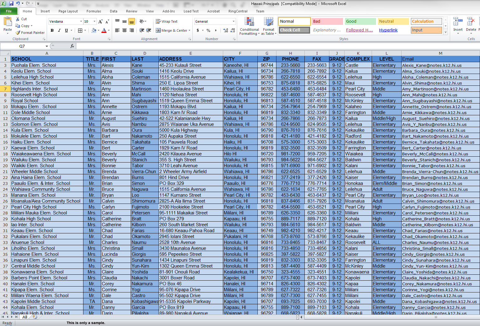480x326 pixels.
Task: Click the Delete Cells icon
Action: 471,22
